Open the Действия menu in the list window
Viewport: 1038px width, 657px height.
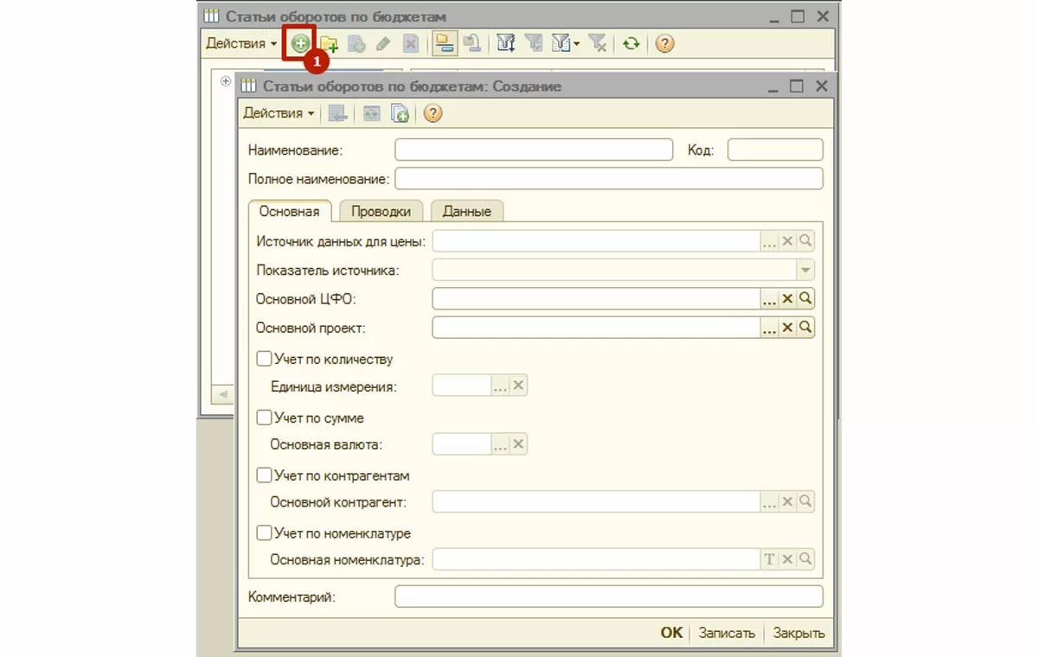coord(241,43)
